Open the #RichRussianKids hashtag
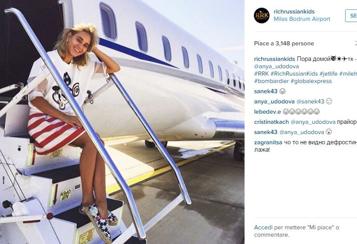 click(x=294, y=74)
